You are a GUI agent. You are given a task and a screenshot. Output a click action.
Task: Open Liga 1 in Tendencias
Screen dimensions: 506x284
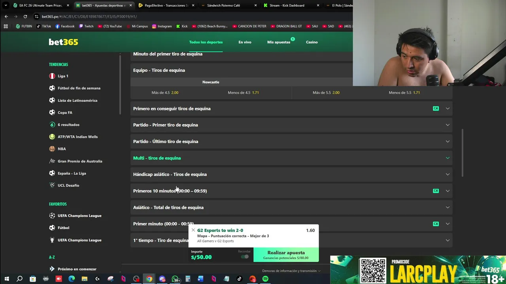[x=63, y=76]
